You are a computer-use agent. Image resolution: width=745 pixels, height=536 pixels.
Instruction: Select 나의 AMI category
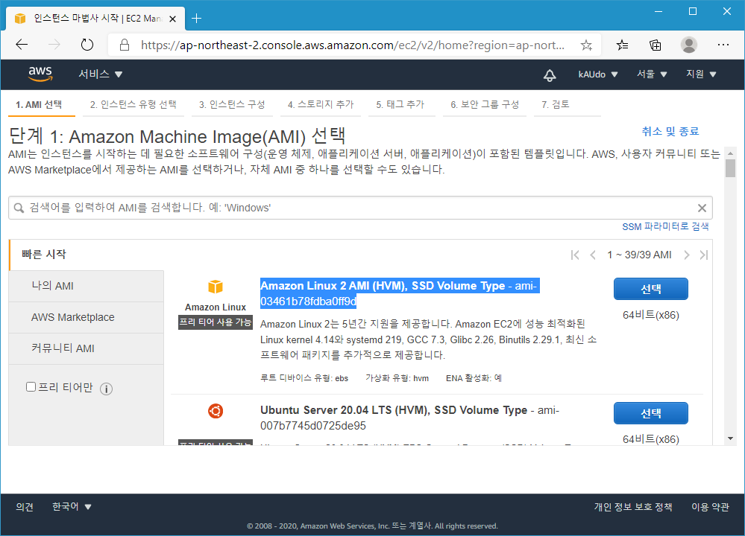click(87, 286)
